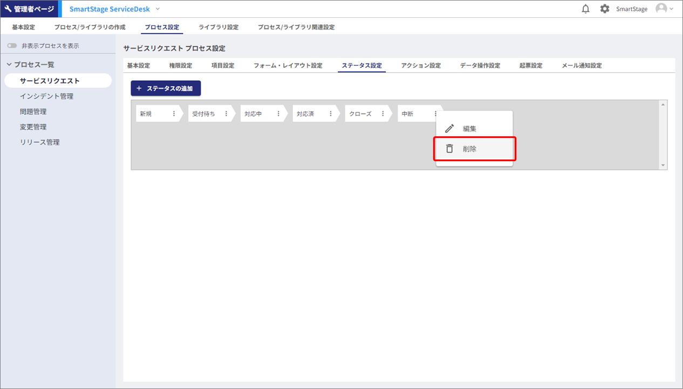Open the three-dot menu on クローズ status
683x389 pixels.
click(x=383, y=114)
